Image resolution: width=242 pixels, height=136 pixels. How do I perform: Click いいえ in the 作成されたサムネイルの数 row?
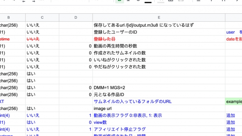tap(42, 53)
